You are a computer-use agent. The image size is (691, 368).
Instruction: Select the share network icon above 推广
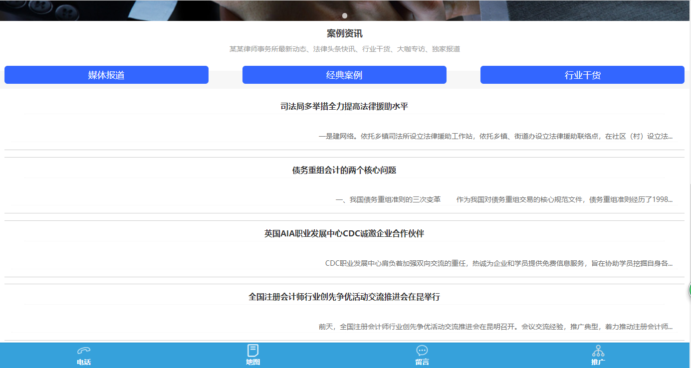coord(598,351)
